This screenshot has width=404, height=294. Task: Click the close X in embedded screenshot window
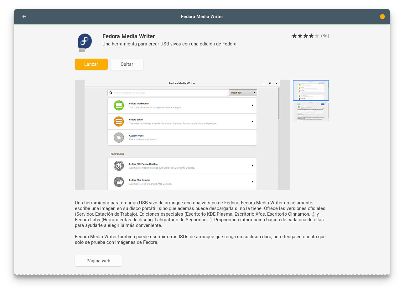pyautogui.click(x=277, y=83)
